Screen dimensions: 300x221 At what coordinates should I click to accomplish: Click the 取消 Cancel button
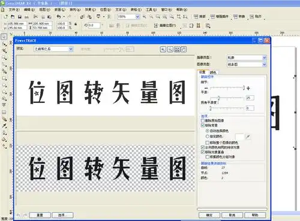coord(232,215)
